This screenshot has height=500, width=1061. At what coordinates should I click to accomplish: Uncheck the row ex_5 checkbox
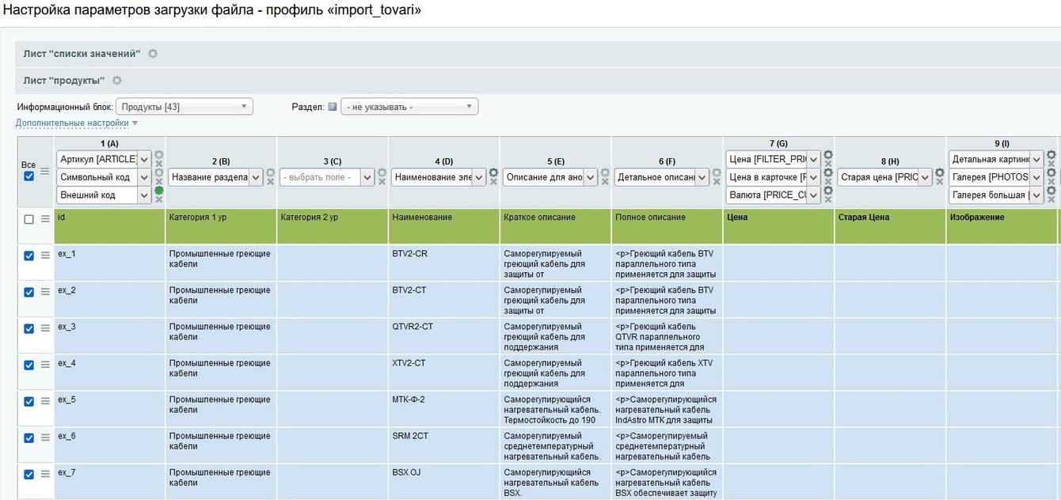coord(29,401)
